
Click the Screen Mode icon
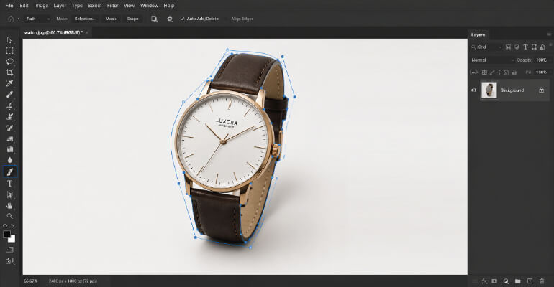[9, 261]
